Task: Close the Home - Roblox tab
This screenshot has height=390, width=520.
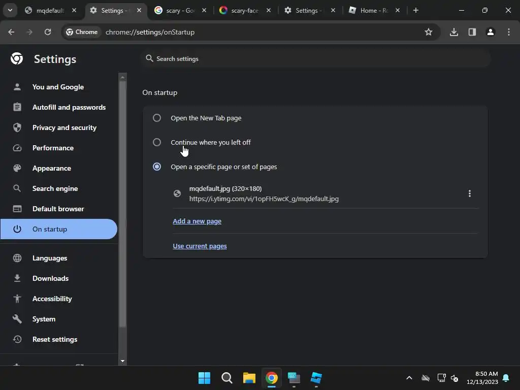Action: click(x=398, y=10)
